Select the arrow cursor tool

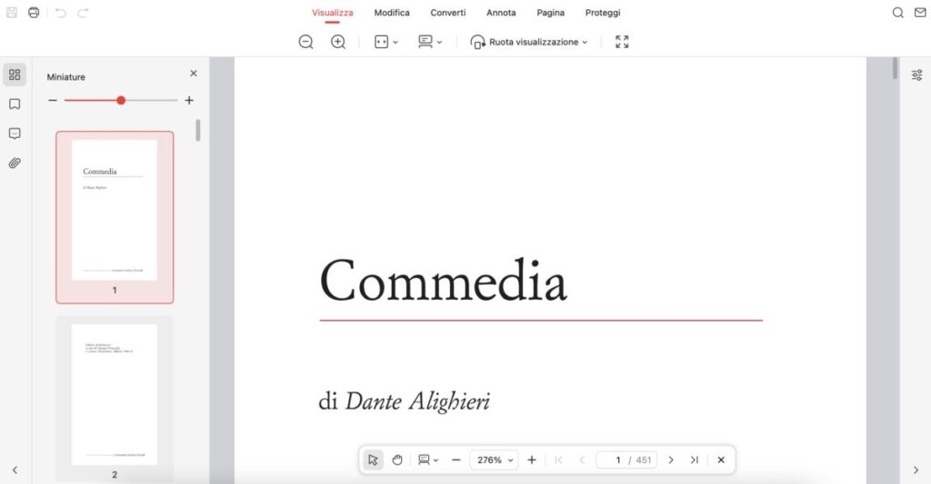[x=373, y=459]
